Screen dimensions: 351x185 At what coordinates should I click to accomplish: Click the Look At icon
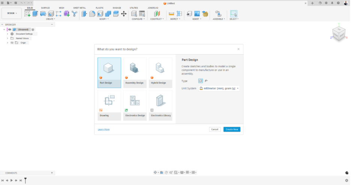click(x=162, y=173)
